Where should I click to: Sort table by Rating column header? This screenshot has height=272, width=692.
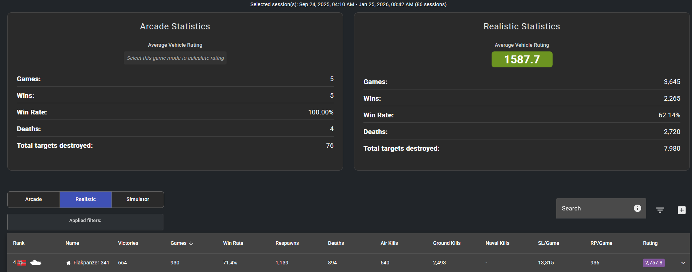coord(650,243)
